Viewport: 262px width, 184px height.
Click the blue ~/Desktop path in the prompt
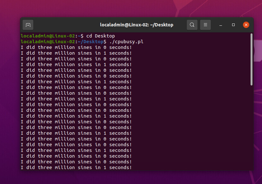pyautogui.click(x=91, y=42)
